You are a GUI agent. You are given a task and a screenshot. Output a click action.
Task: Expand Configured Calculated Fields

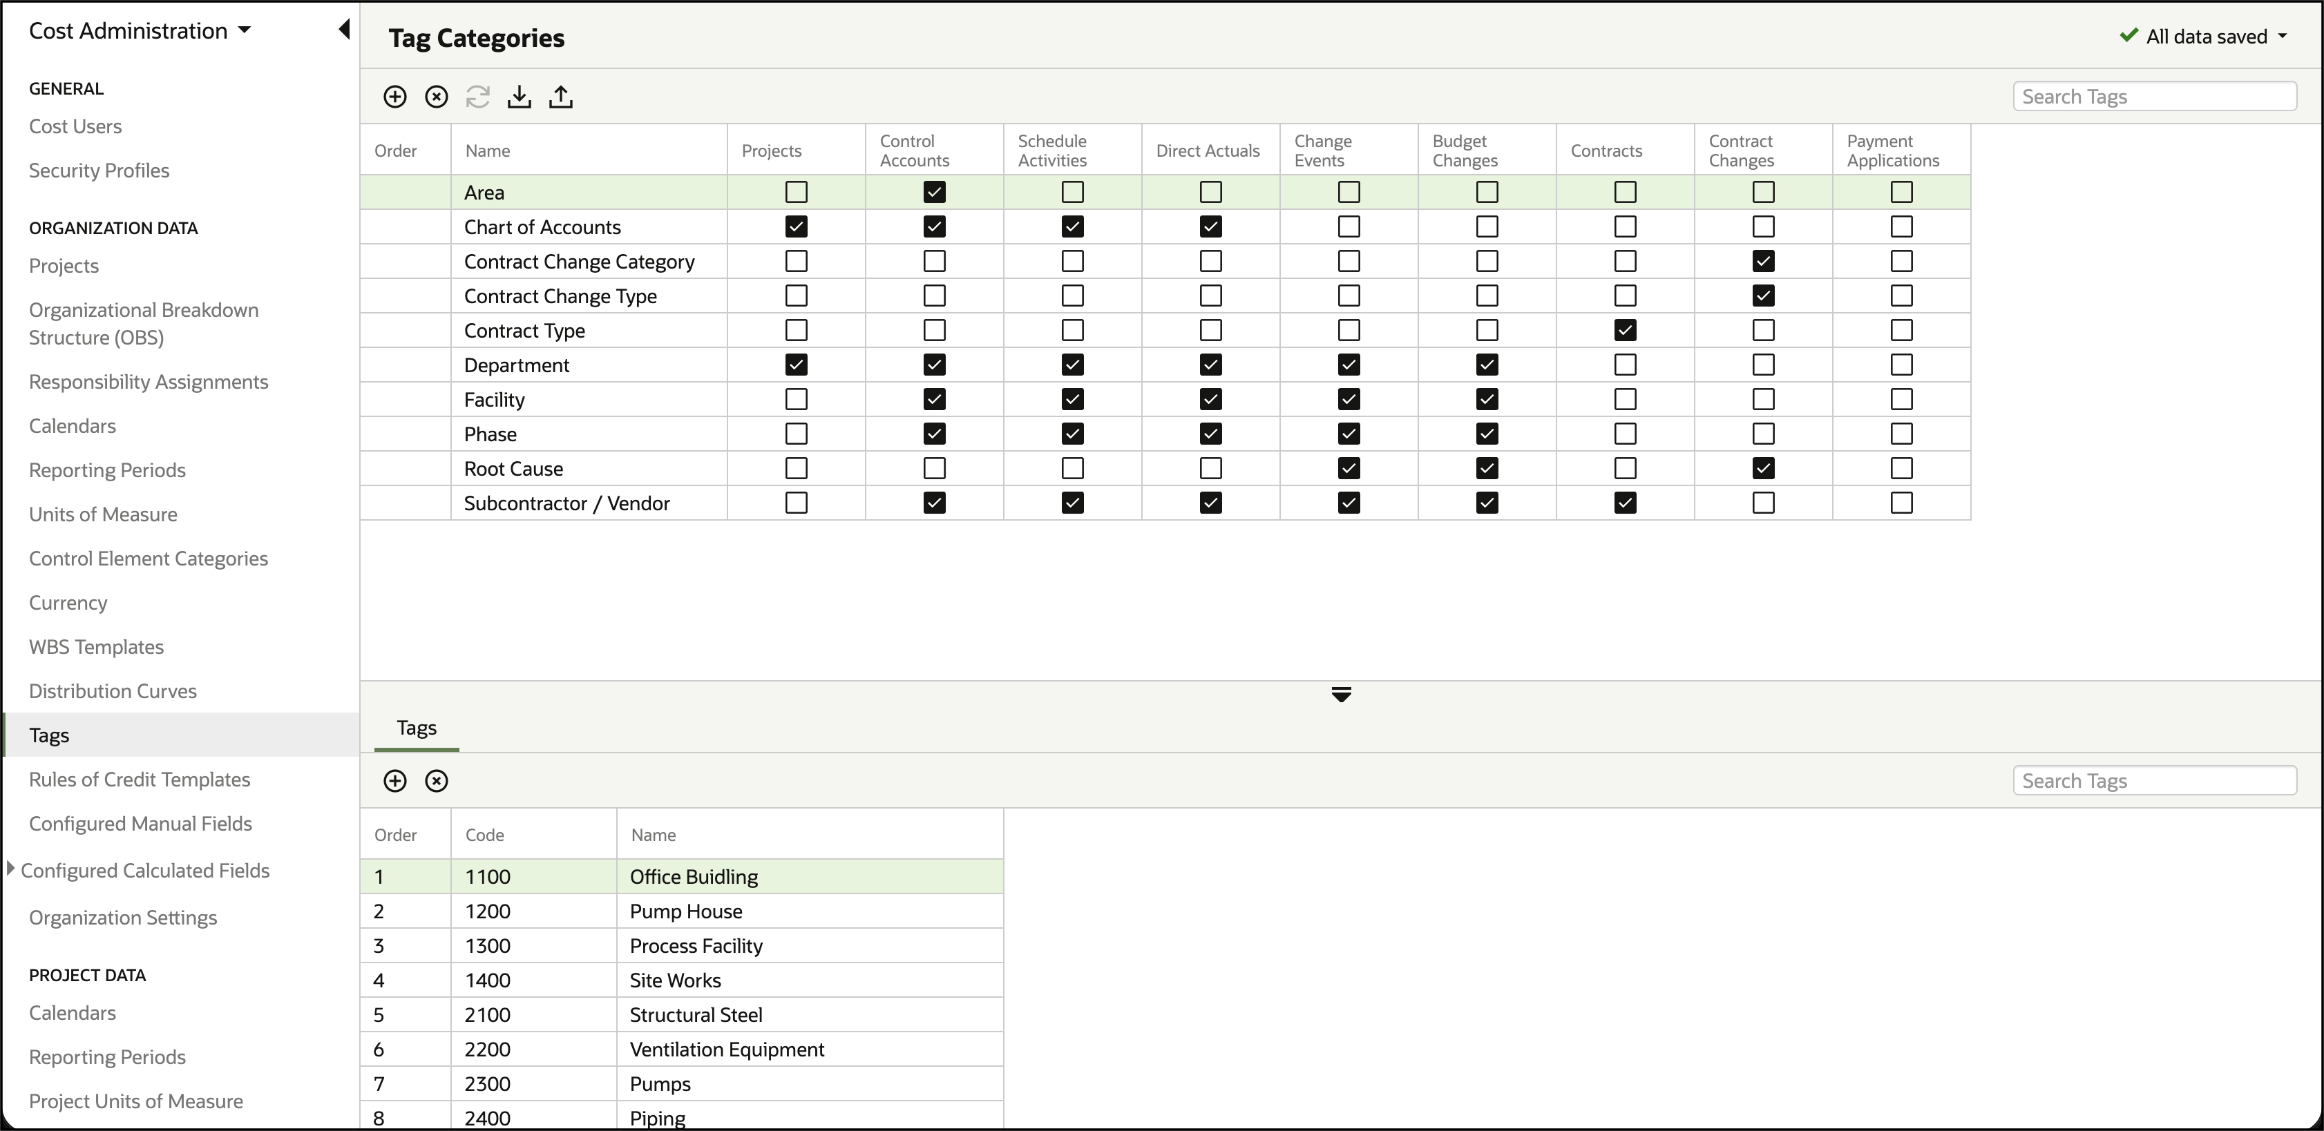click(x=11, y=869)
